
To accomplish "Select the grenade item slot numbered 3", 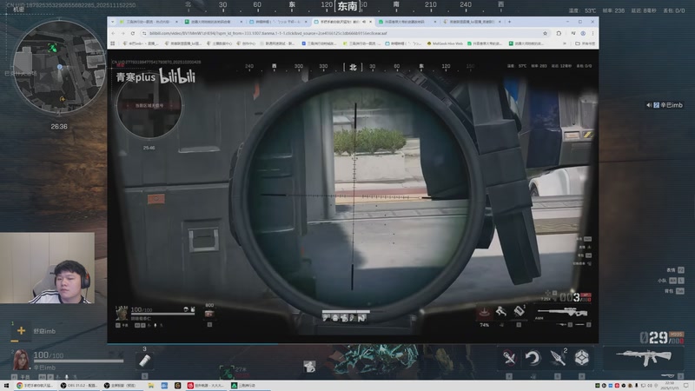I will coord(144,361).
